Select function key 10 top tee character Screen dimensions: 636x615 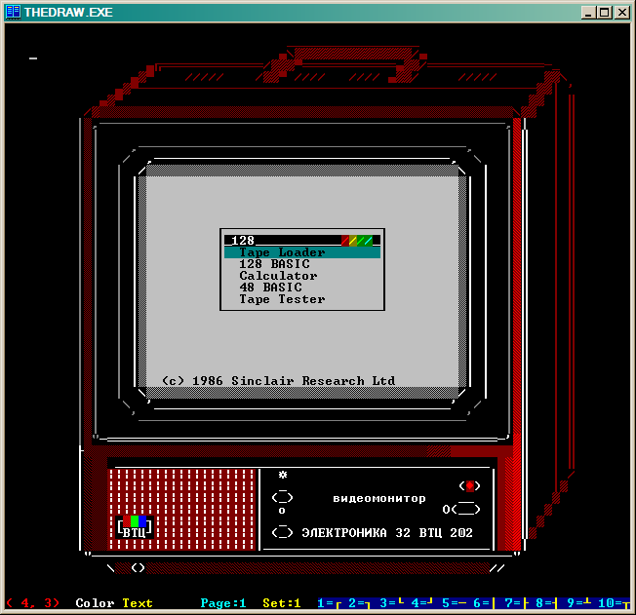(614, 603)
